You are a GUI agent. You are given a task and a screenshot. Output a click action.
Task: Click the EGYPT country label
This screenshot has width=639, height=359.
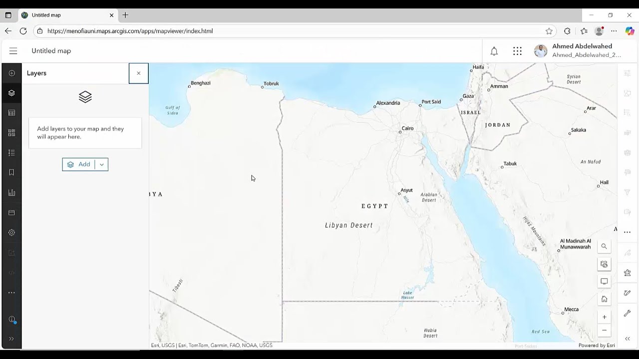[x=375, y=206]
